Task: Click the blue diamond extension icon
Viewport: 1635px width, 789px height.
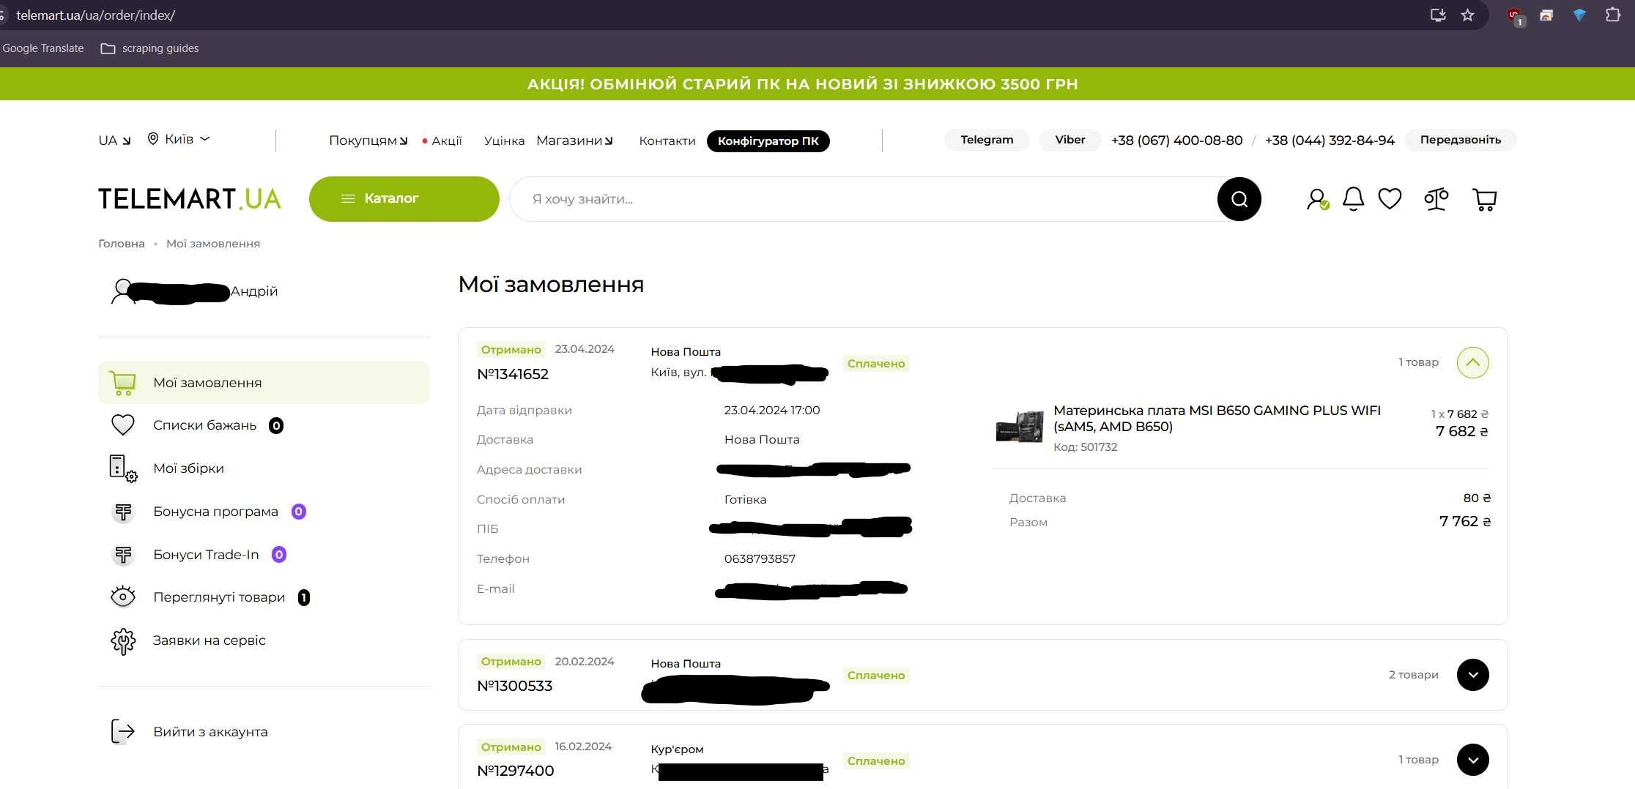Action: (1579, 15)
